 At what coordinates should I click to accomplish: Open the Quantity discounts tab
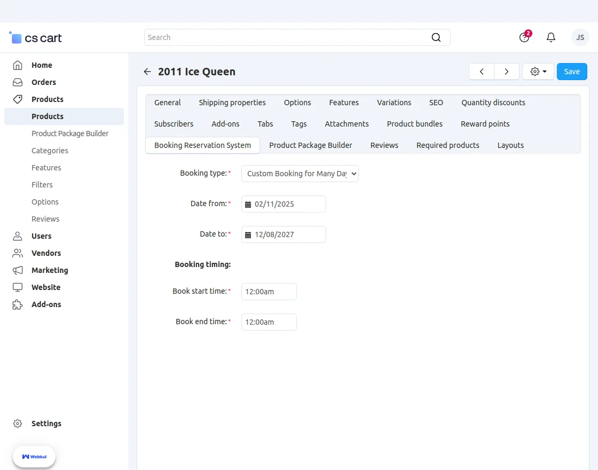pos(493,102)
